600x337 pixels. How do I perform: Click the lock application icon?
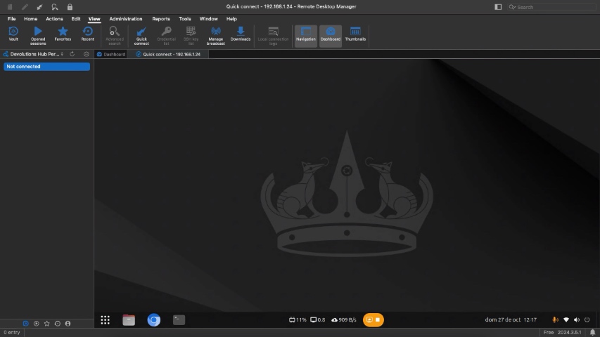(x=70, y=7)
